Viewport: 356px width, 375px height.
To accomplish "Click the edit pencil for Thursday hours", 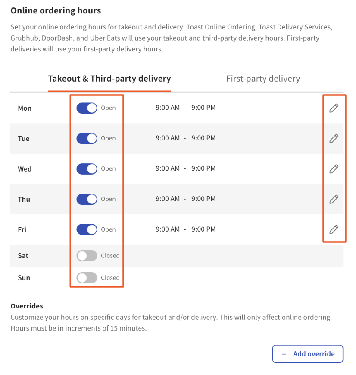I will 334,199.
